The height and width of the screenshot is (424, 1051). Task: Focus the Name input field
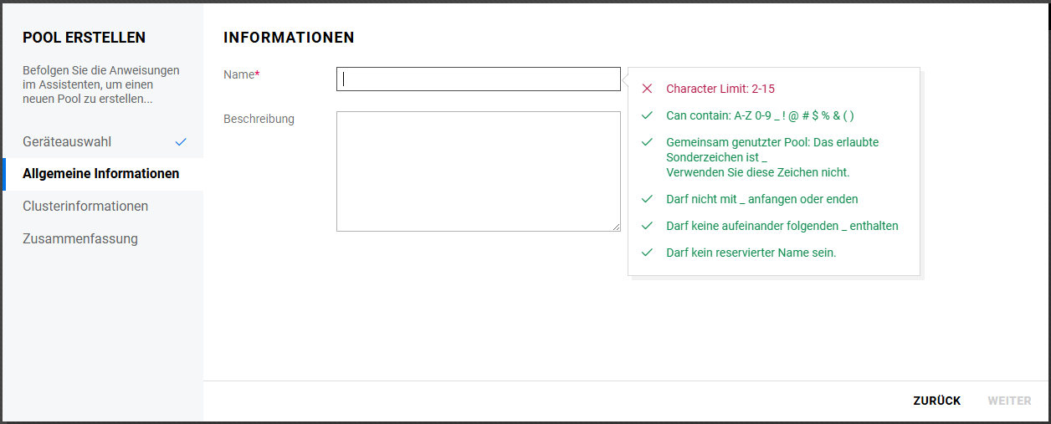[x=478, y=79]
